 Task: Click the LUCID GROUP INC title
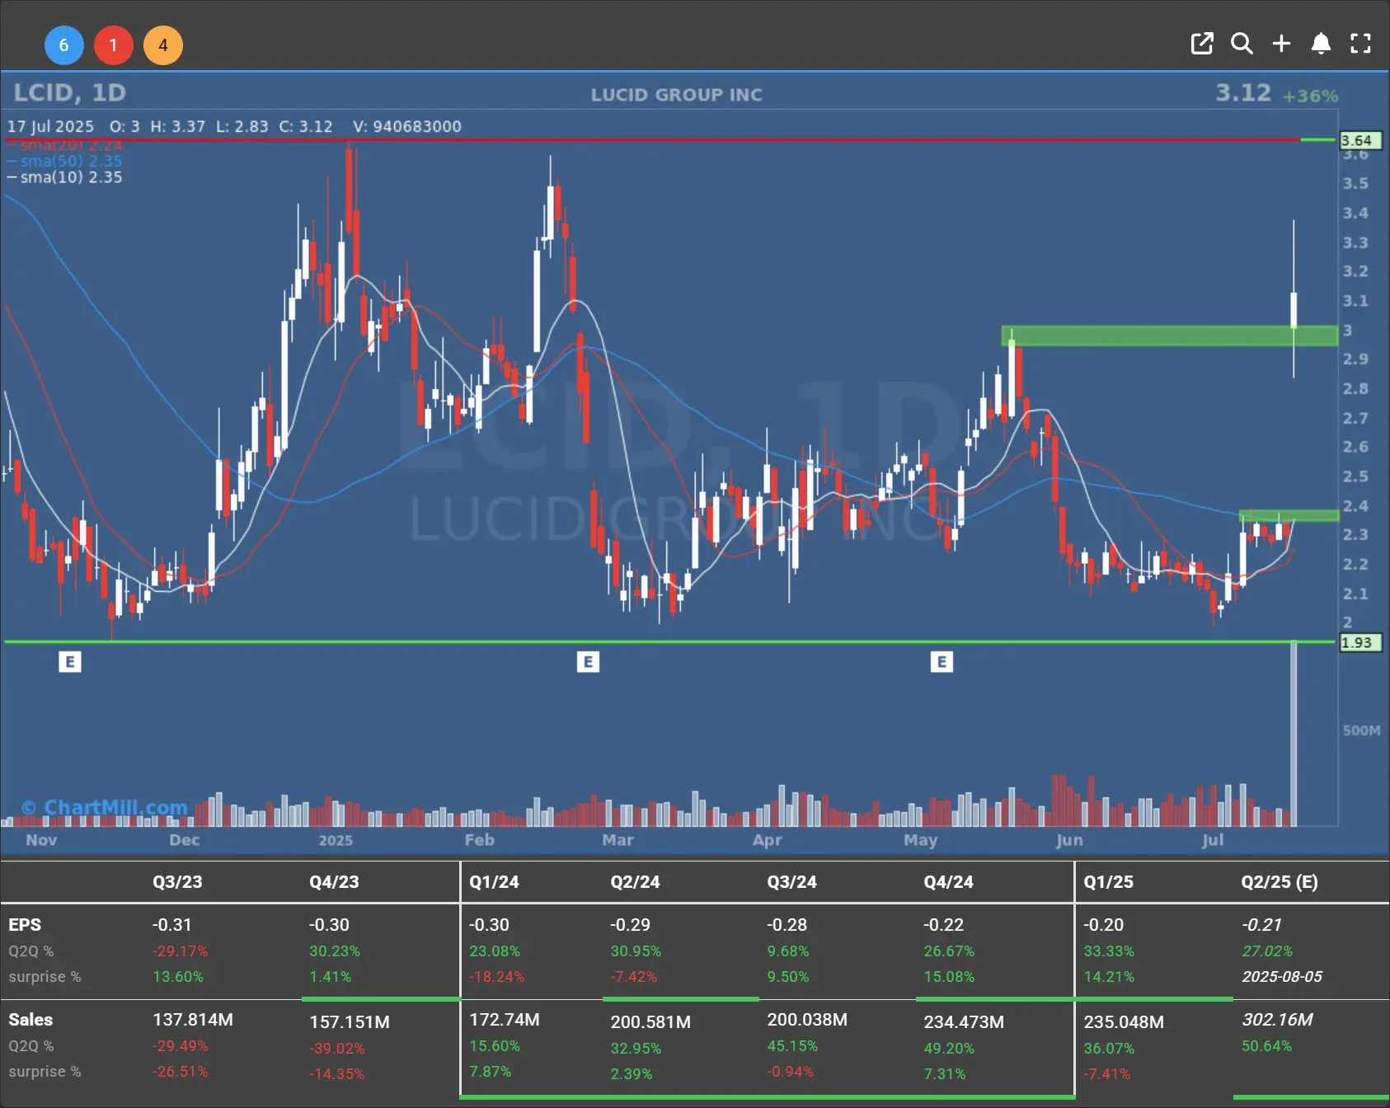677,95
